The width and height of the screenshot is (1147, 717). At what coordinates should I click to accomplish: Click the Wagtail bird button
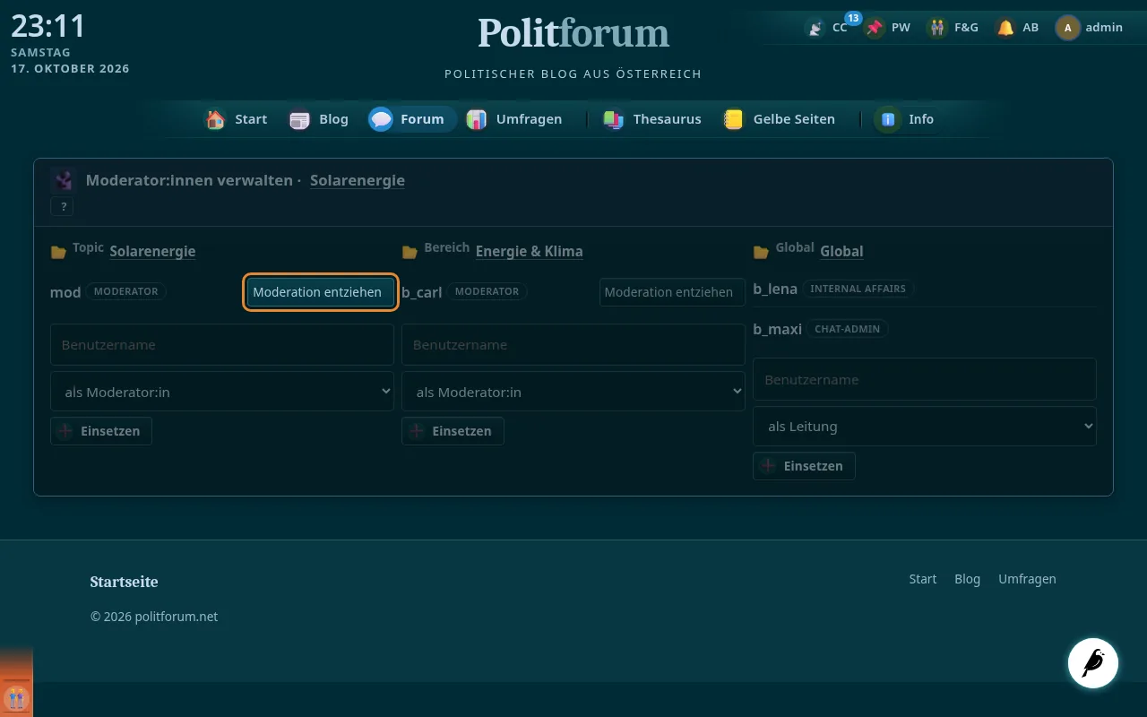point(1093,663)
